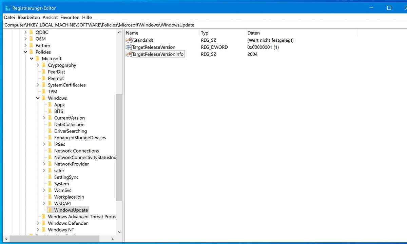
Task: Click the Cryptography folder icon
Action: coord(44,65)
